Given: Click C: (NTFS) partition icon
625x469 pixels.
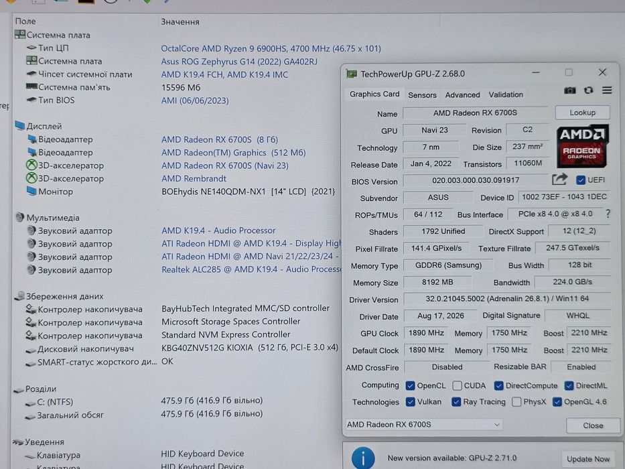Looking at the screenshot, I should (x=30, y=403).
